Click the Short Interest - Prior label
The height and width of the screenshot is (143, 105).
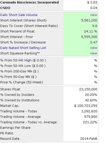(17, 37)
